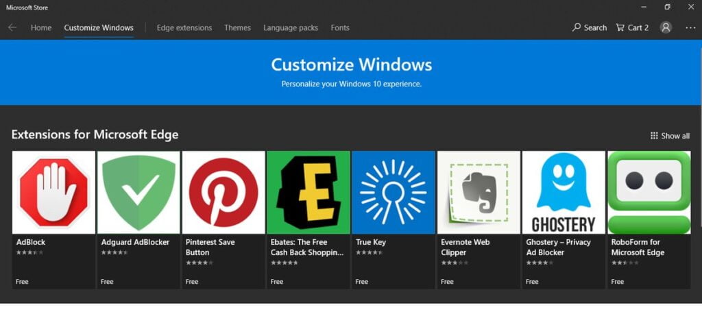Open the Pinterest Save Button icon

pyautogui.click(x=223, y=192)
